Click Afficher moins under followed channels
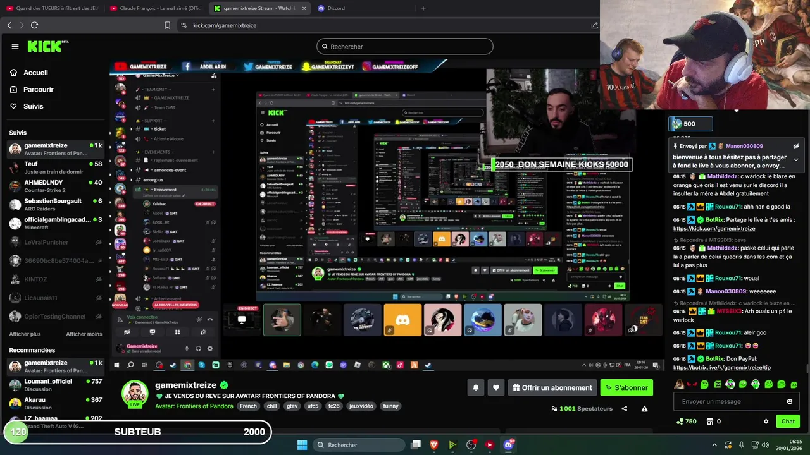The height and width of the screenshot is (455, 810). [84, 334]
